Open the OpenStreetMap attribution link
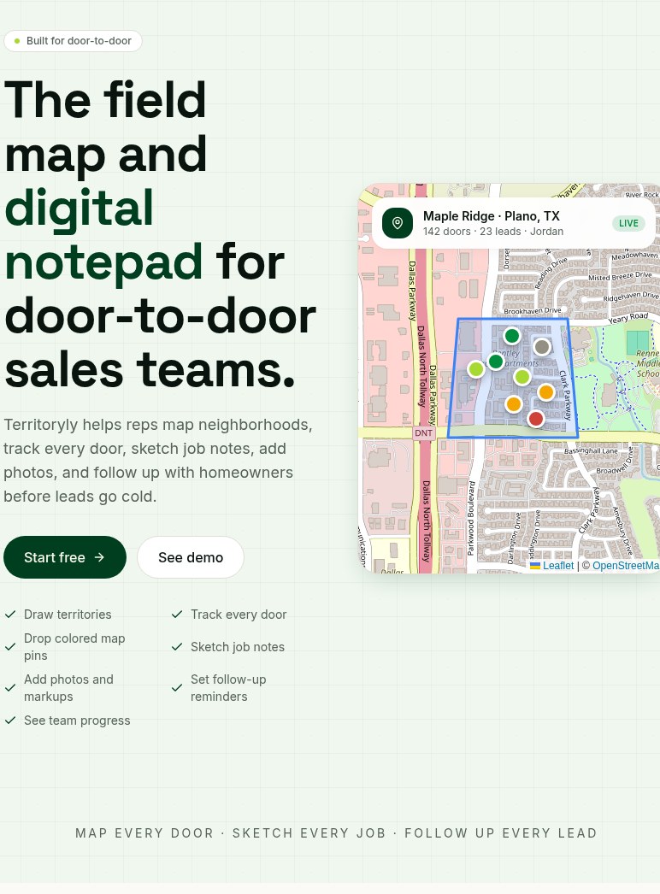The height and width of the screenshot is (894, 660). click(626, 566)
